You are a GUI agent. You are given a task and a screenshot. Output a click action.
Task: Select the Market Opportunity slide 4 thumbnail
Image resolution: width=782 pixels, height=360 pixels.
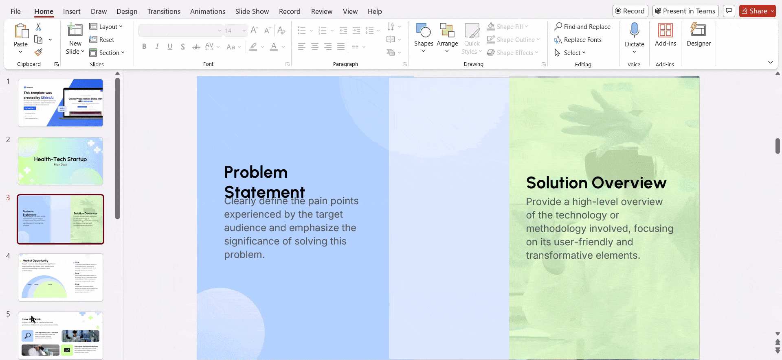(60, 277)
